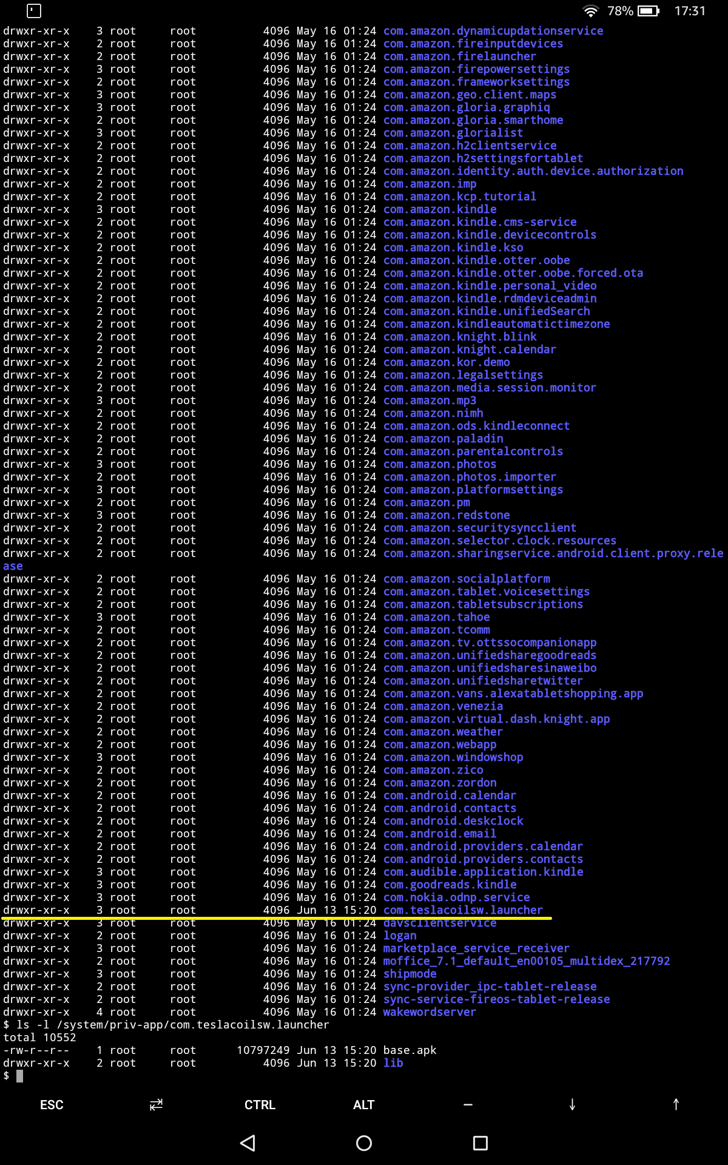
Task: Select com.amazon.weather entry
Action: (443, 732)
